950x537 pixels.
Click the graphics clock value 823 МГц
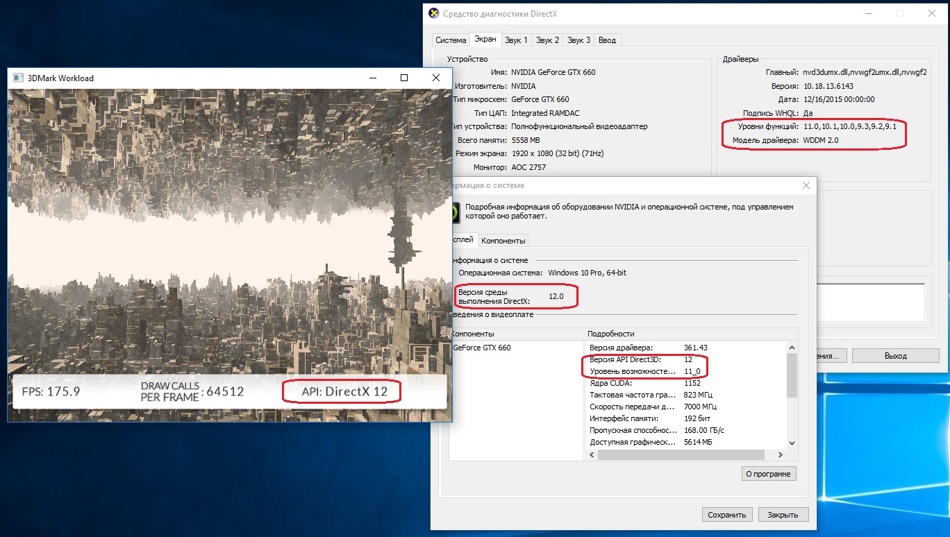(699, 395)
